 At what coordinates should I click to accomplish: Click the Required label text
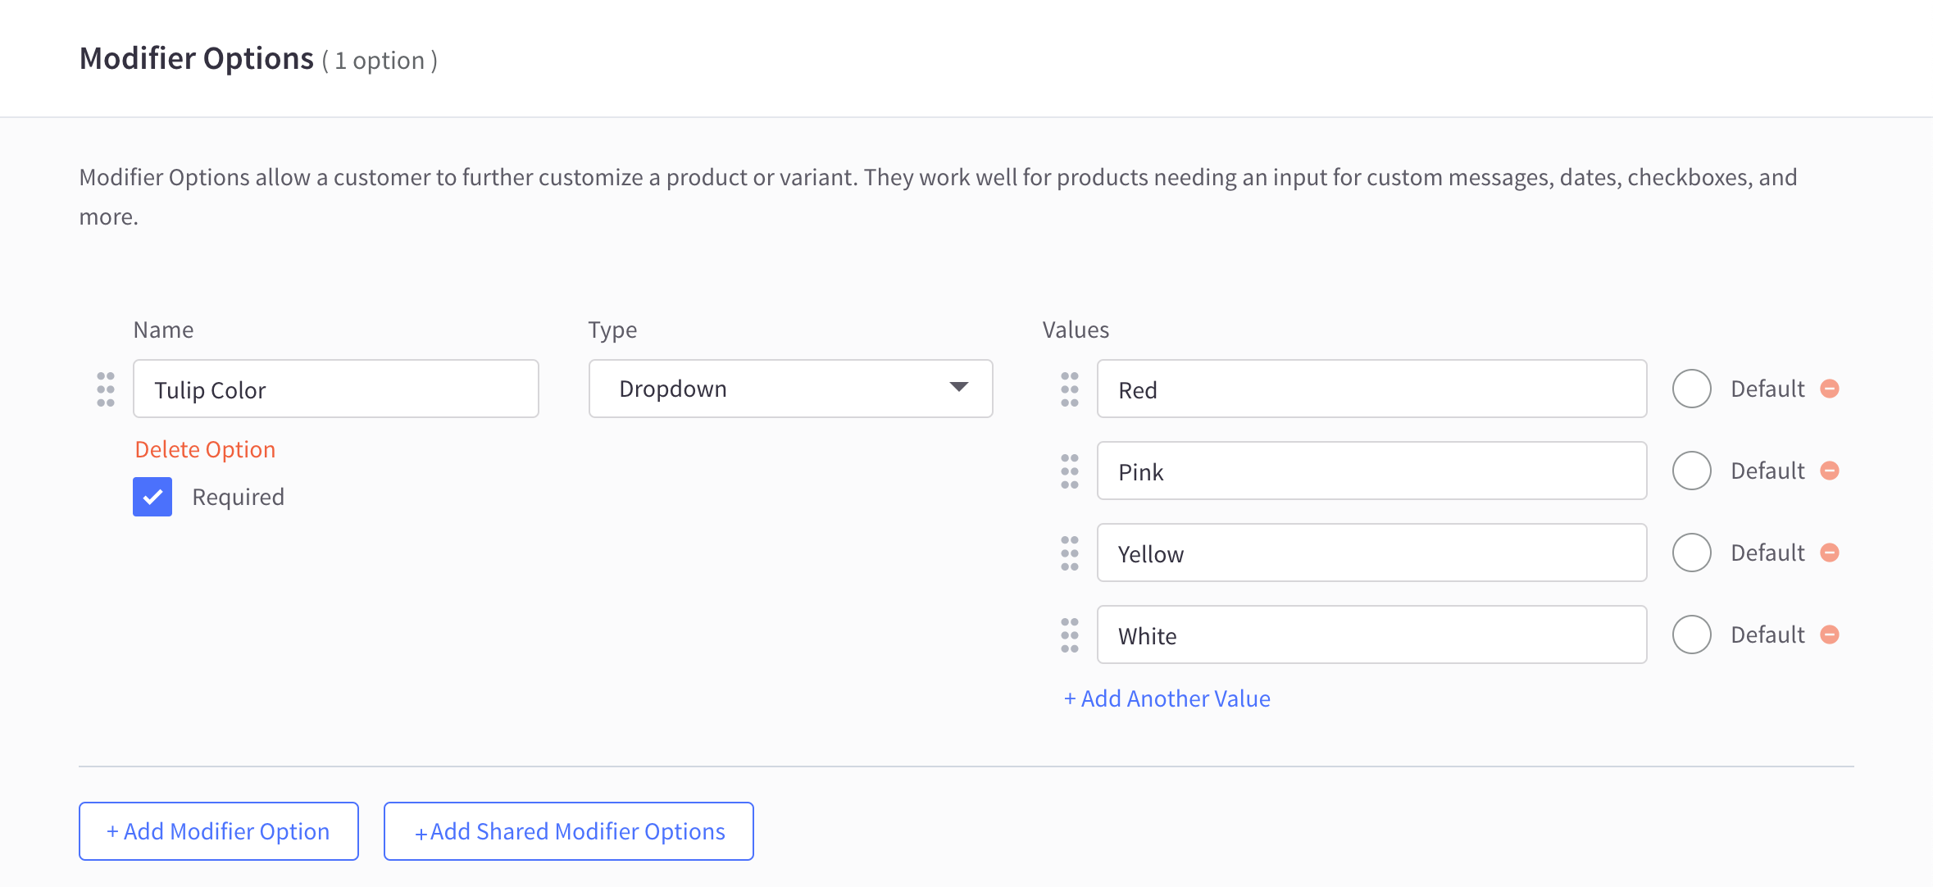tap(239, 498)
